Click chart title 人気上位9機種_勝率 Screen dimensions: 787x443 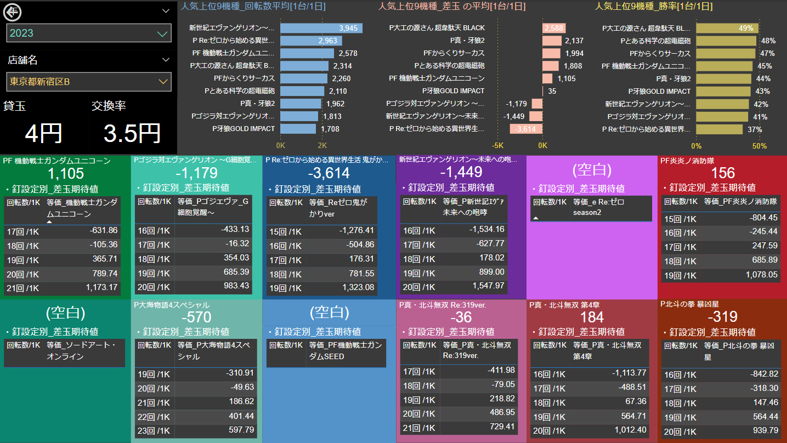click(654, 7)
